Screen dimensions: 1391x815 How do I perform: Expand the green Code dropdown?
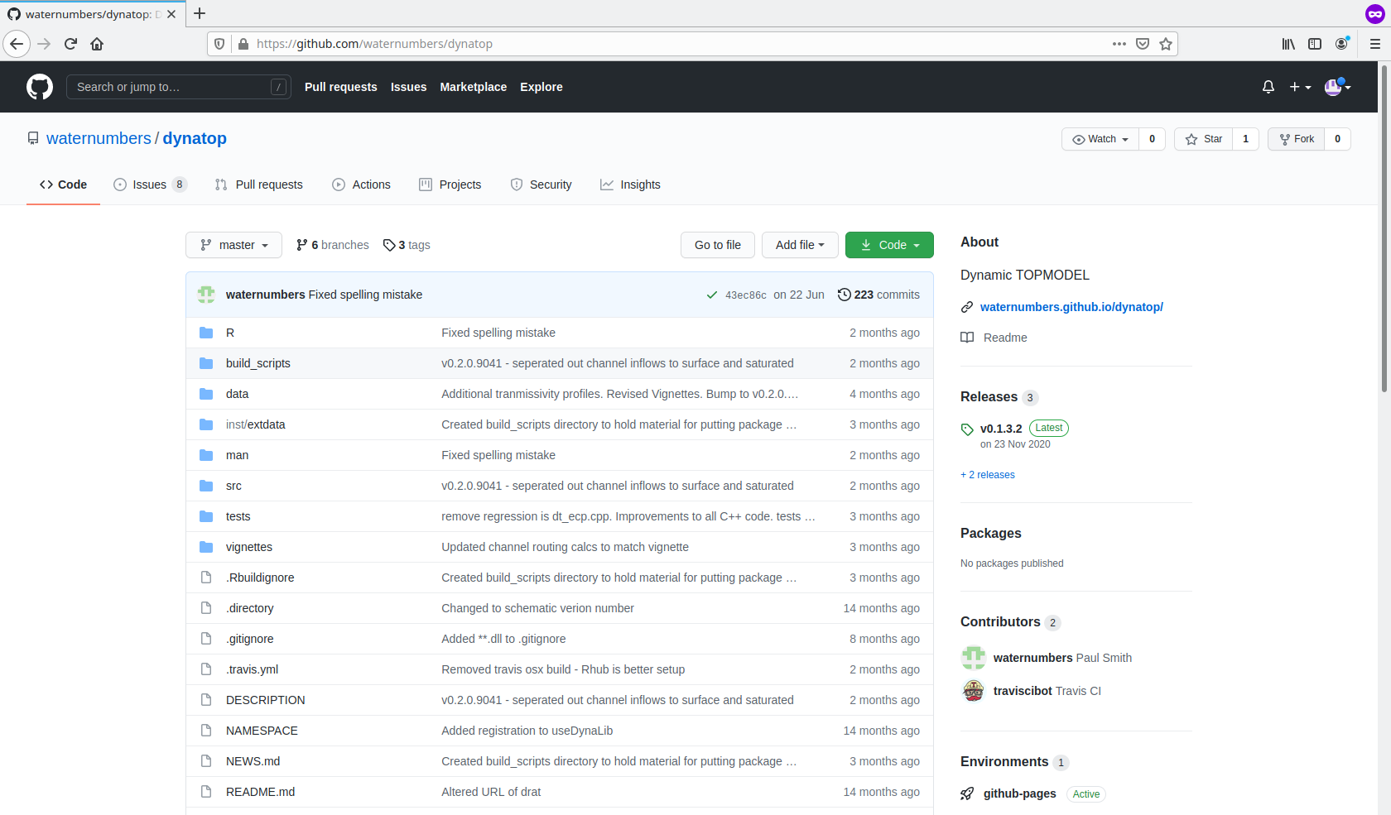pos(889,245)
